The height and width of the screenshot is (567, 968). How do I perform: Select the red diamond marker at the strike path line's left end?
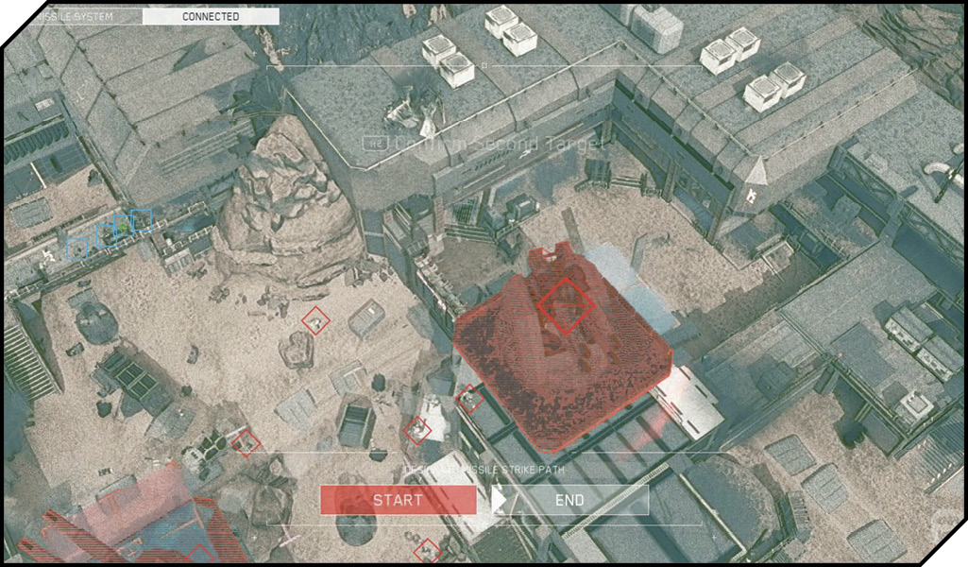pos(246,443)
